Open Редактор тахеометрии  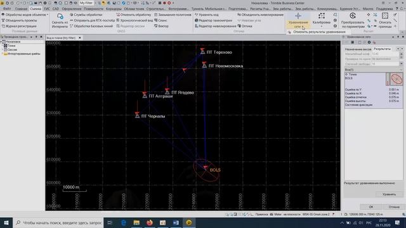tap(213, 20)
